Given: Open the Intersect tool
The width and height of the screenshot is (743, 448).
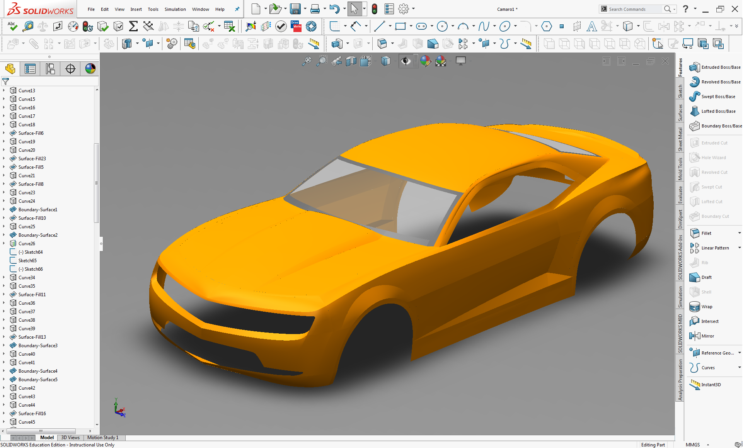Looking at the screenshot, I should pyautogui.click(x=695, y=321).
